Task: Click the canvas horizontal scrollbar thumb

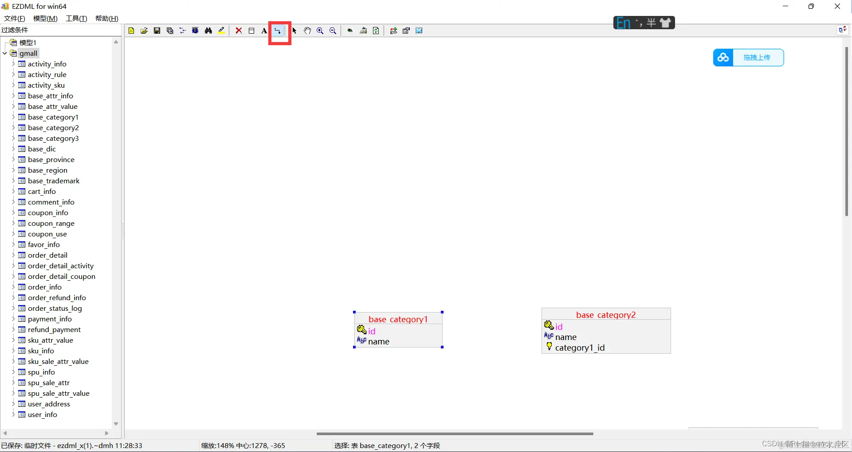Action: pyautogui.click(x=455, y=434)
